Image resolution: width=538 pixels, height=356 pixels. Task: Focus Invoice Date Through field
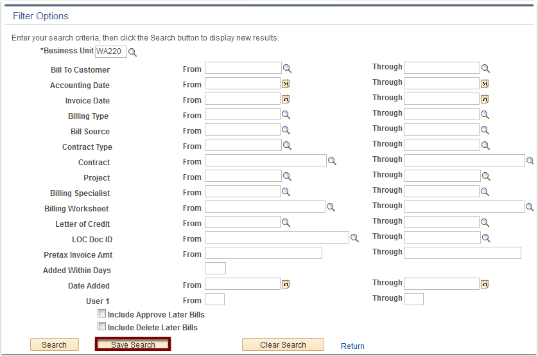pos(442,99)
